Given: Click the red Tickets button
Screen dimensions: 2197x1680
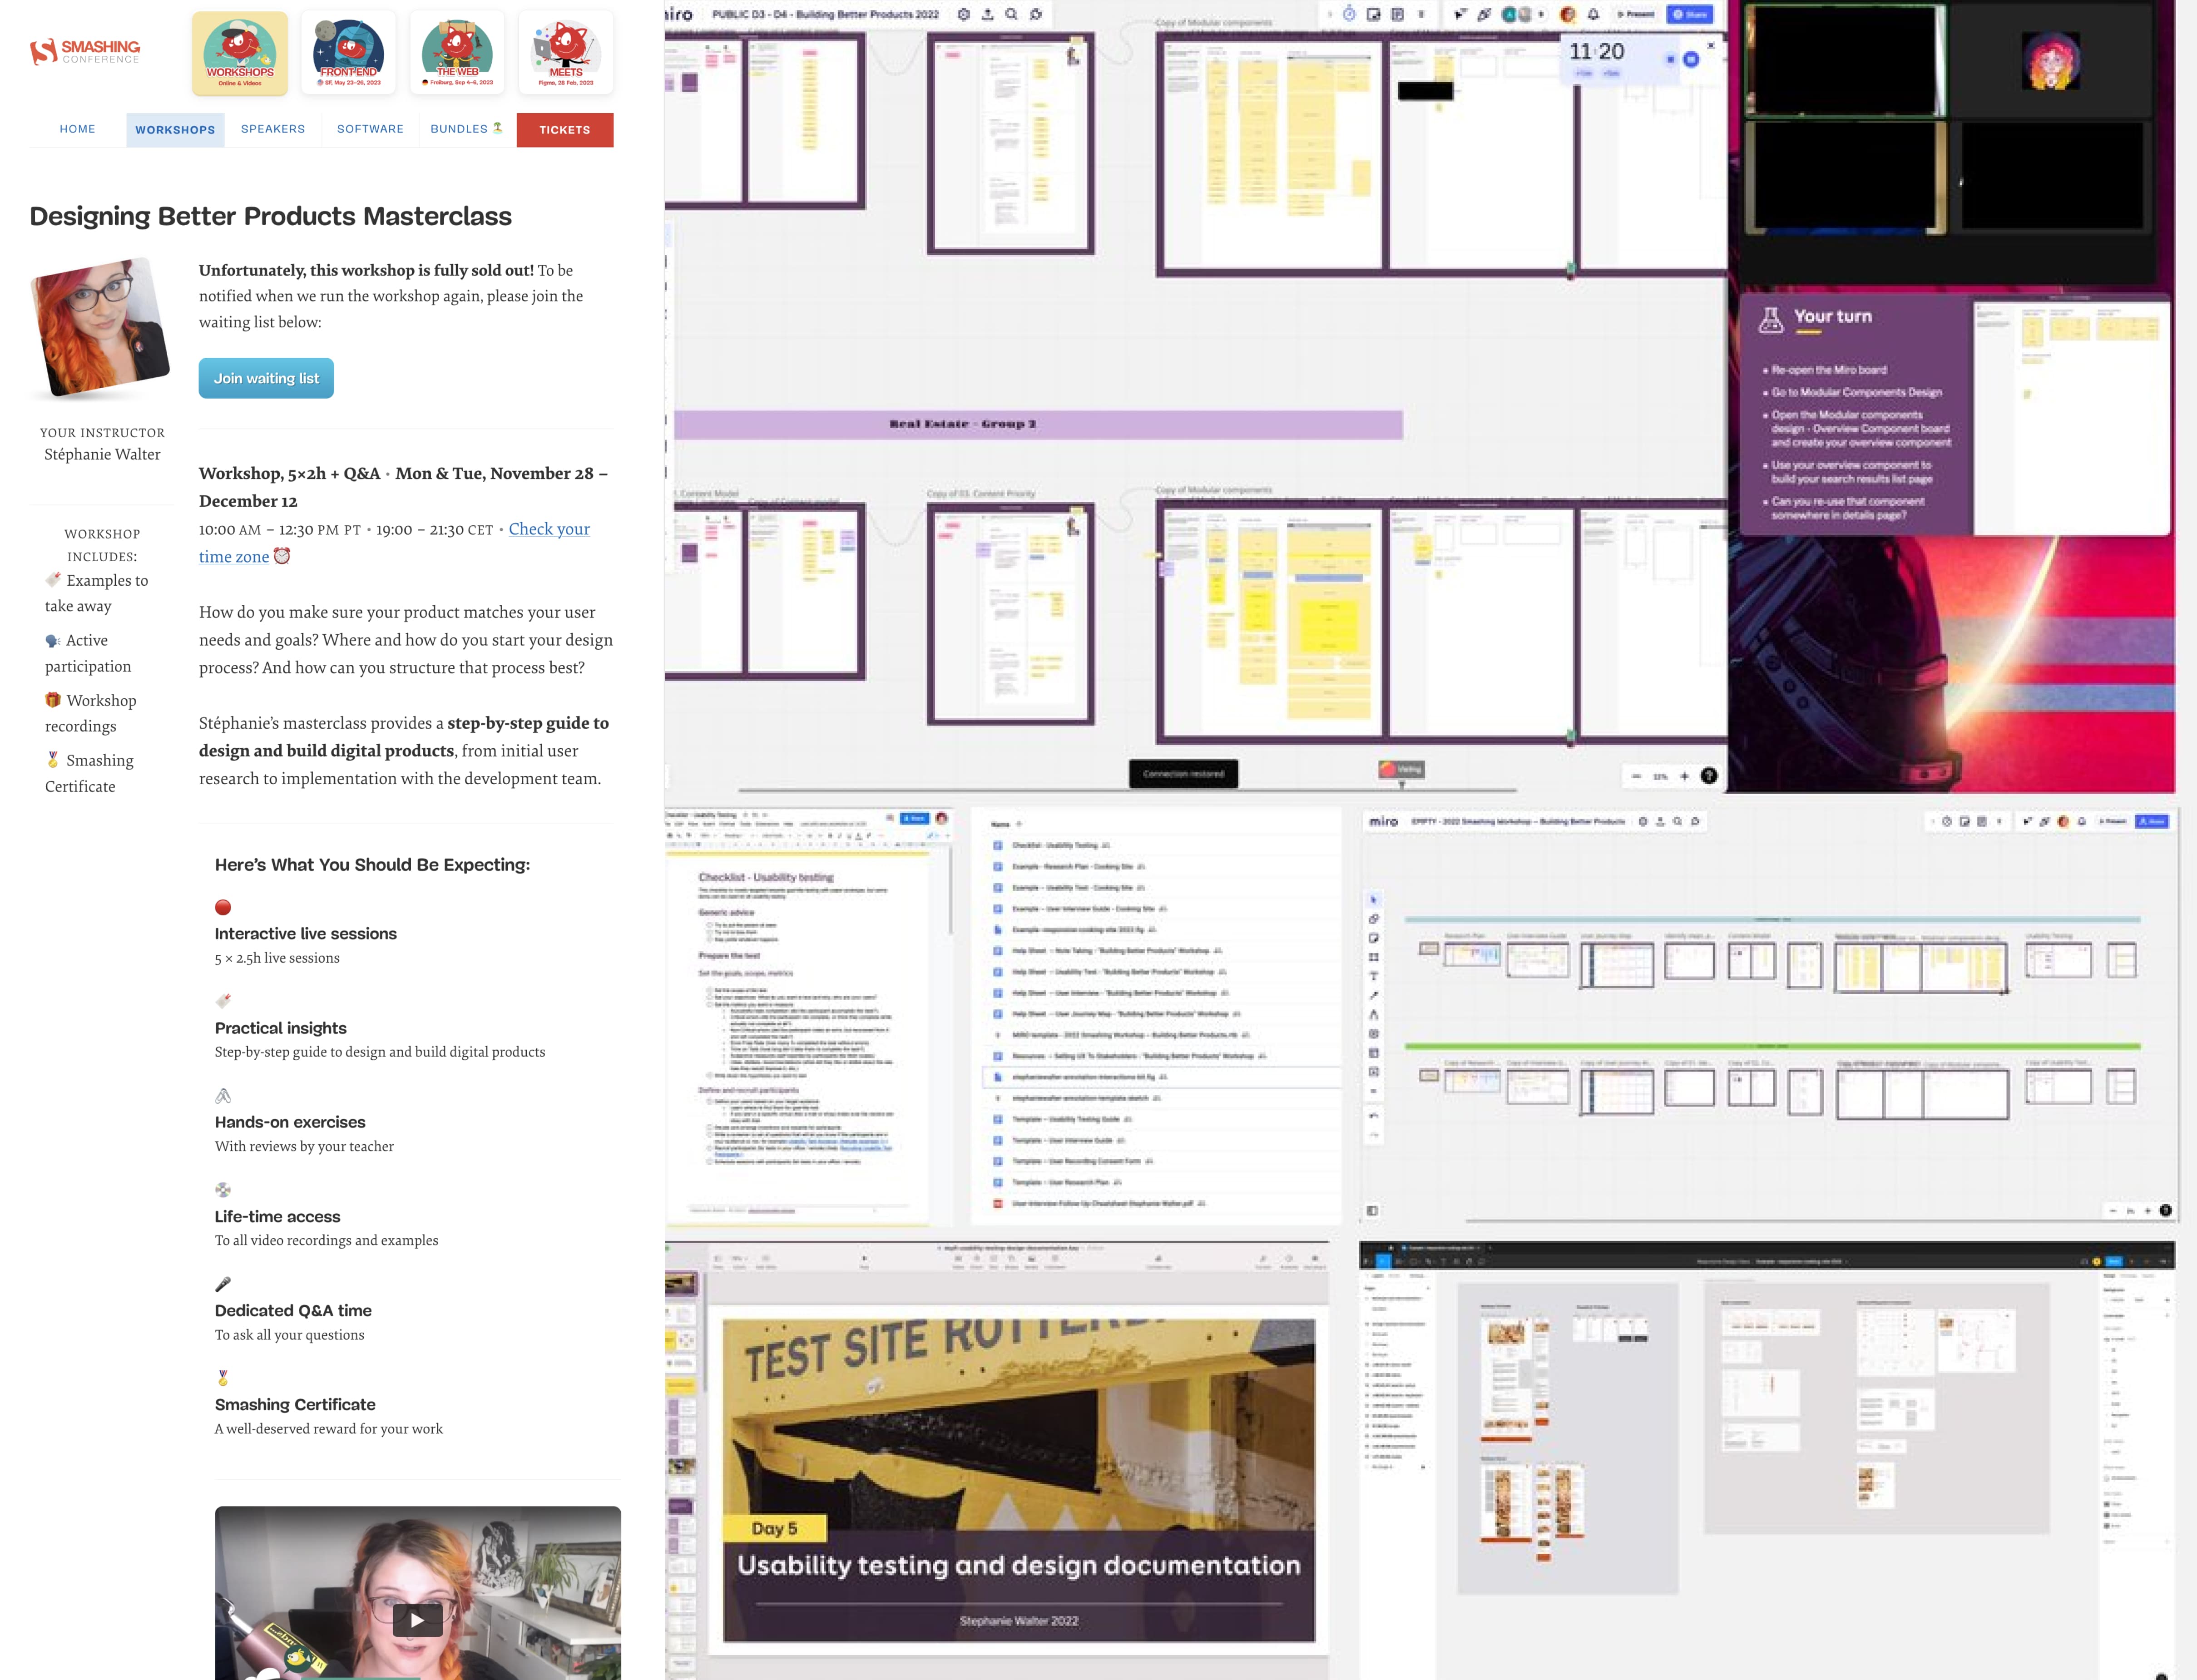Looking at the screenshot, I should pyautogui.click(x=565, y=130).
